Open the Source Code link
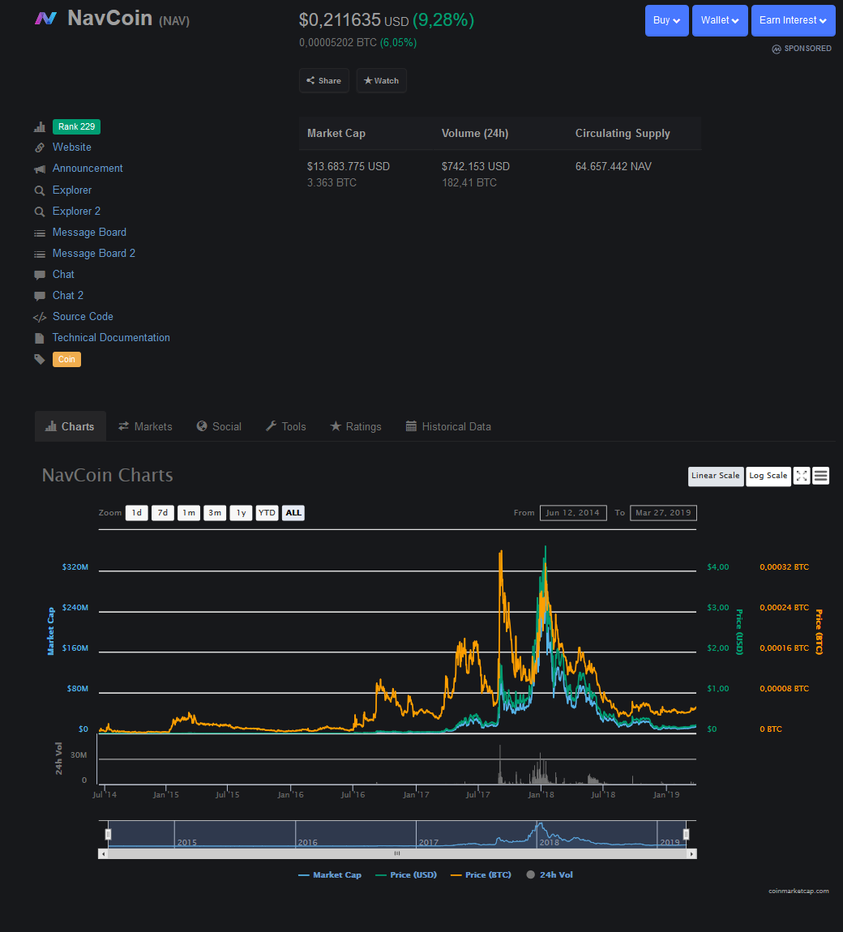The height and width of the screenshot is (932, 843). tap(83, 317)
